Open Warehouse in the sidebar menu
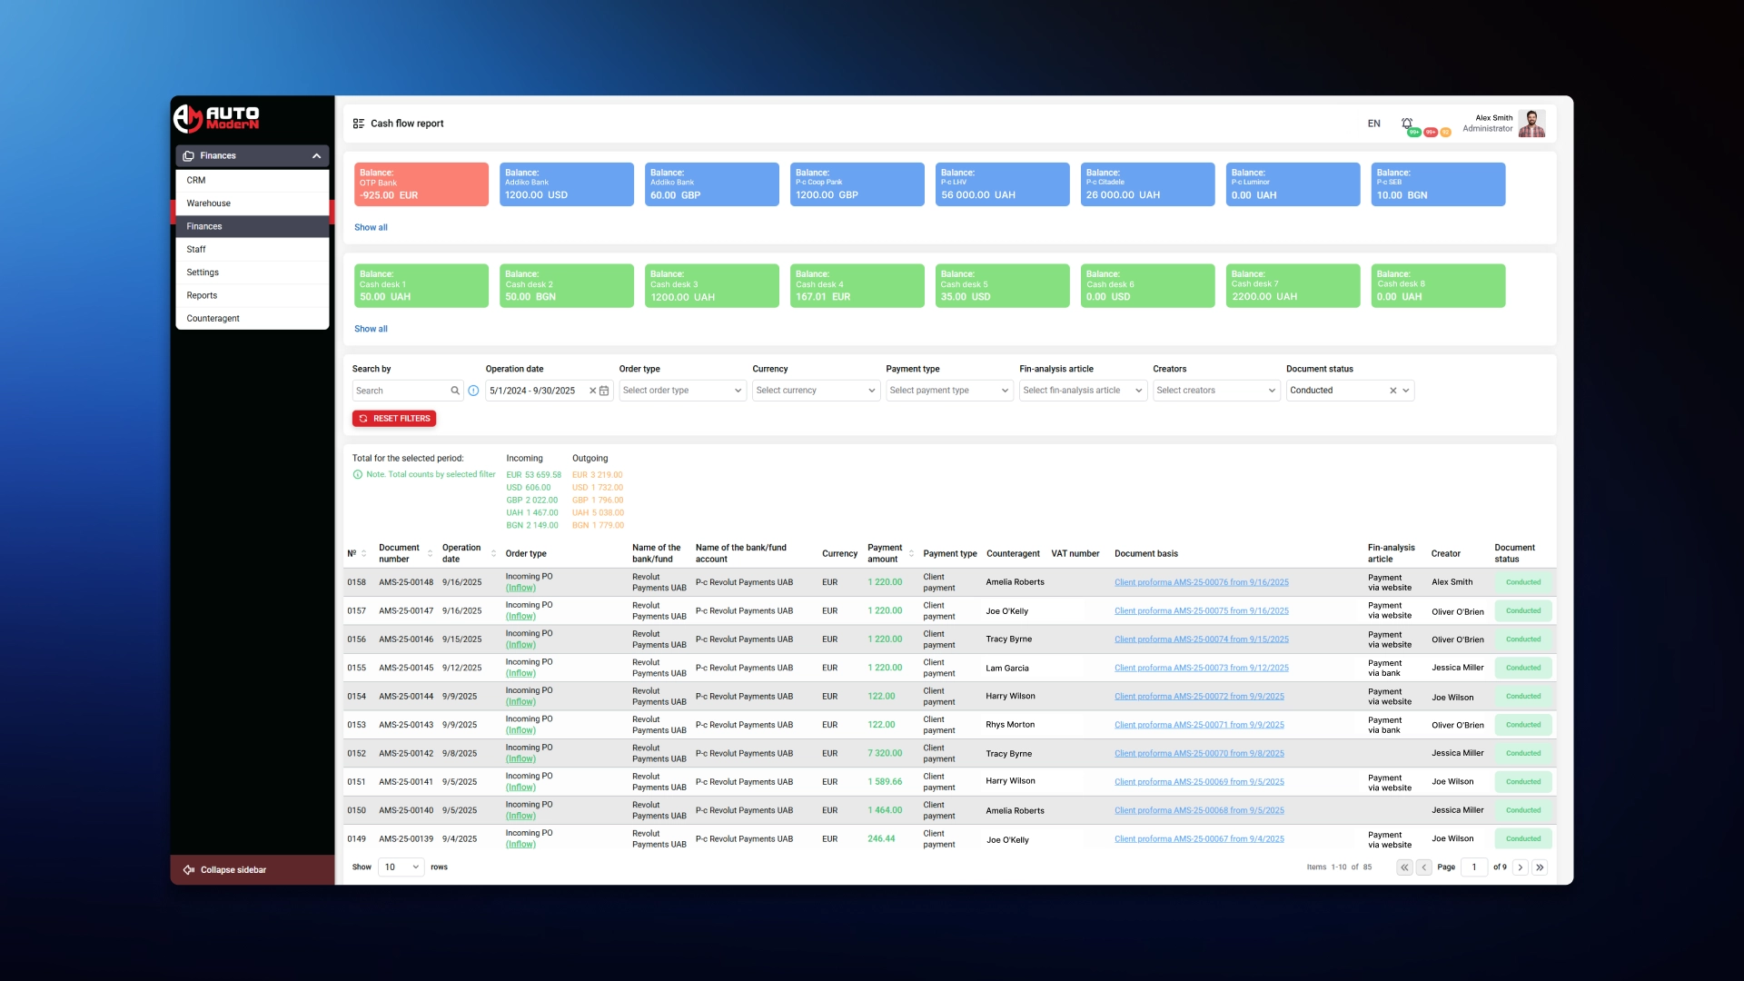Viewport: 1744px width, 981px height. coord(209,203)
